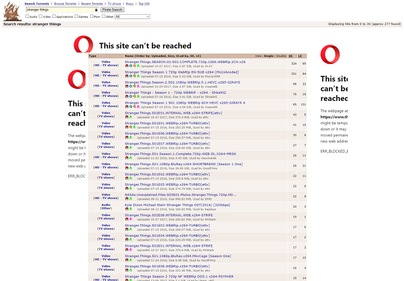Open Browse Torrents in top navigation
The height and width of the screenshot is (281, 404).
(x=65, y=4)
